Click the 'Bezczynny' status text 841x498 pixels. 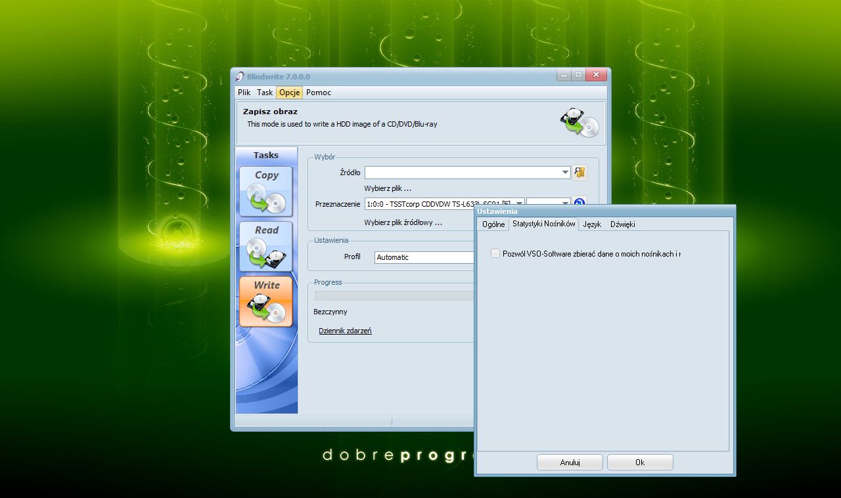coord(330,312)
